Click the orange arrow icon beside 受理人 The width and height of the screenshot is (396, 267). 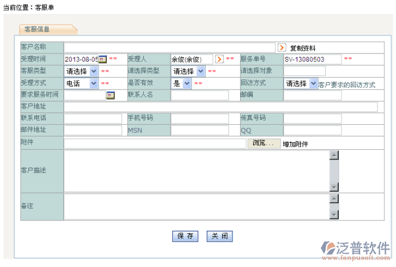pyautogui.click(x=220, y=59)
